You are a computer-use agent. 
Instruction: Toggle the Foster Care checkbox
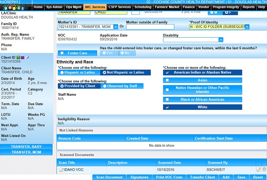tap(62, 53)
